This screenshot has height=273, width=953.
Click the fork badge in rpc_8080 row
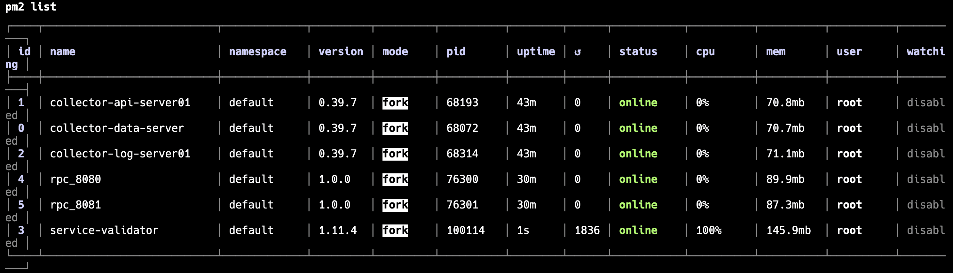pos(395,179)
